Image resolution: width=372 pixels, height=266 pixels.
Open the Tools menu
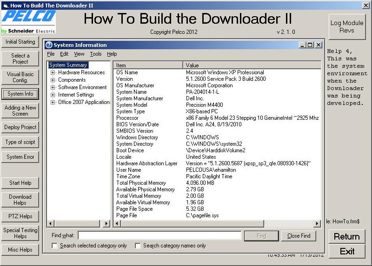96,54
